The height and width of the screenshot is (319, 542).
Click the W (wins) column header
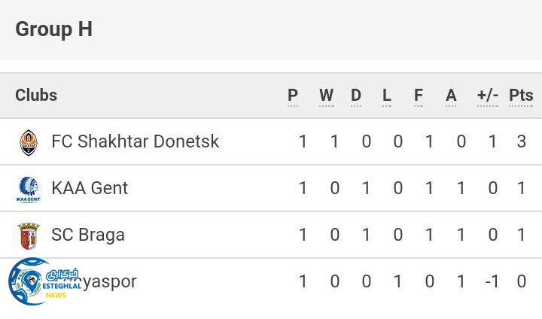[x=326, y=96]
